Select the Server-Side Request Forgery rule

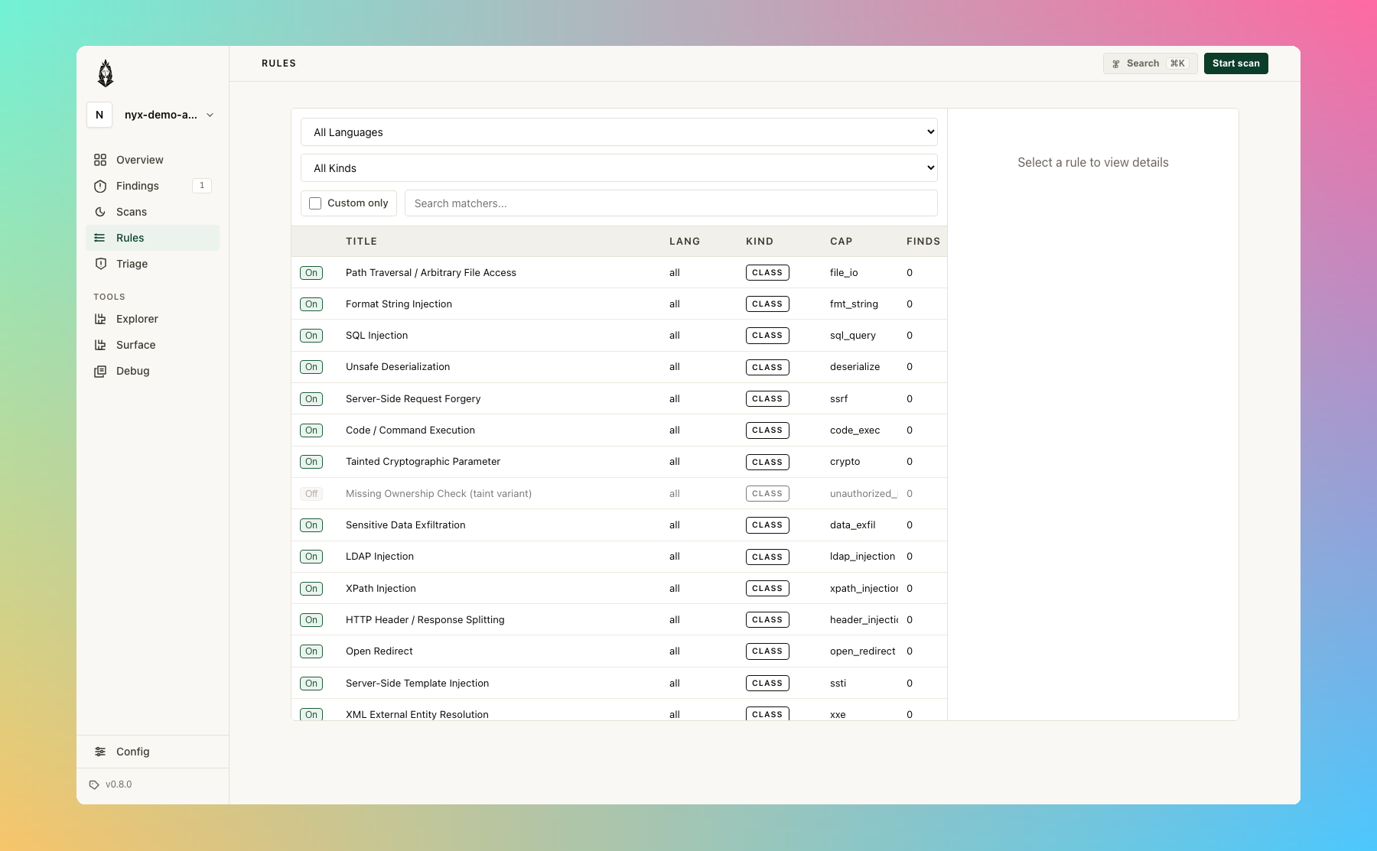tap(619, 399)
